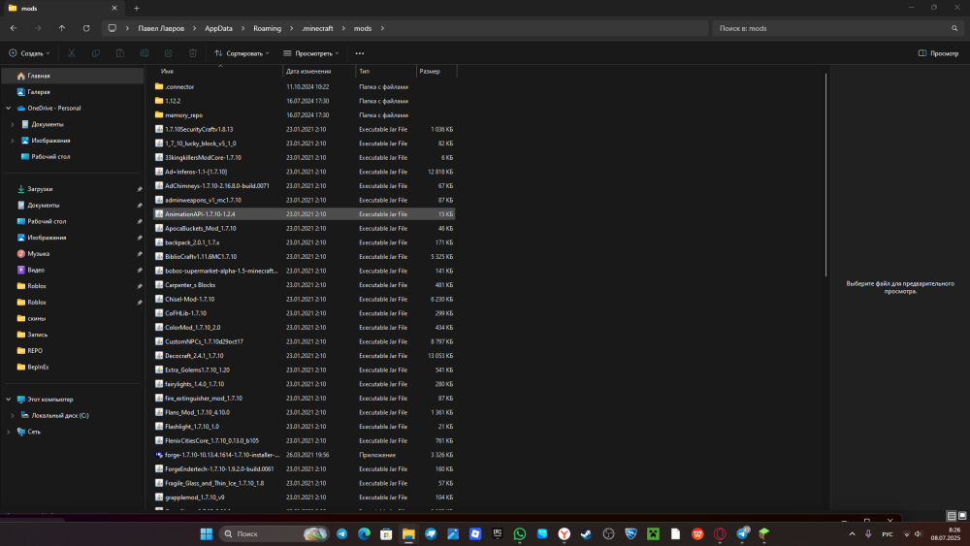Click the taskbar Поиск search box

click(x=274, y=533)
